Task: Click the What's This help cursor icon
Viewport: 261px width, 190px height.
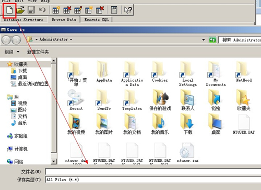Action: click(128, 10)
